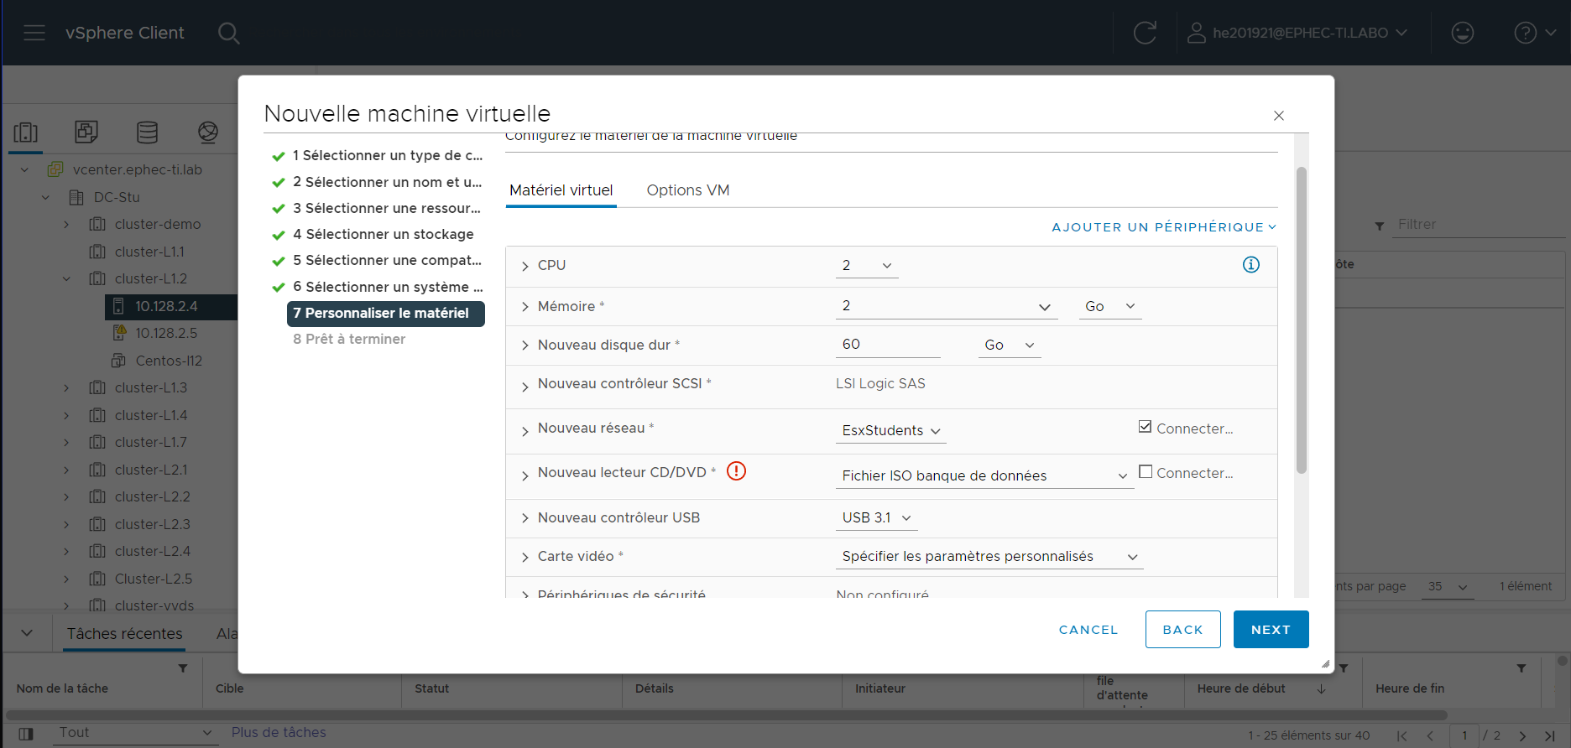
Task: Click the bottom tasks horizontal scrollbar
Action: (727, 715)
